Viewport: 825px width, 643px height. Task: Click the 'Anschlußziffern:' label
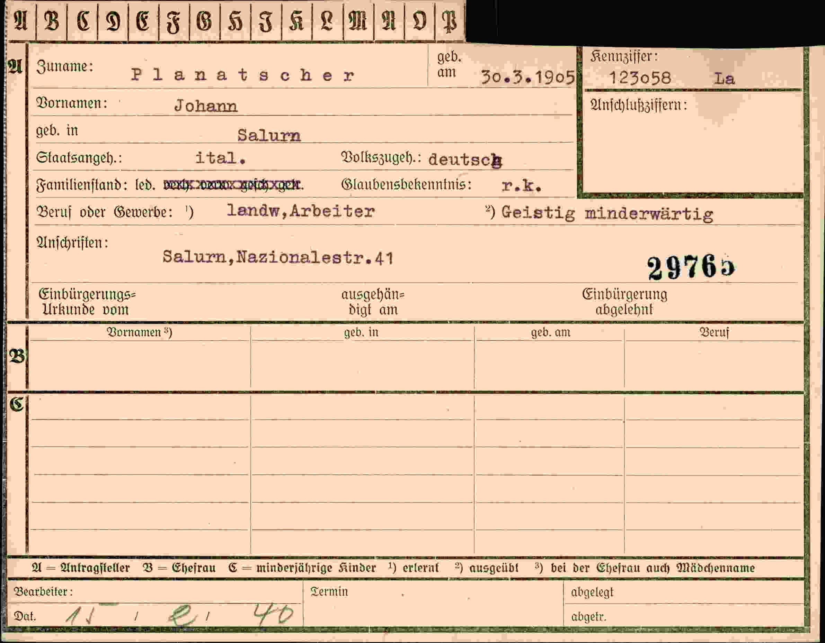coord(639,105)
